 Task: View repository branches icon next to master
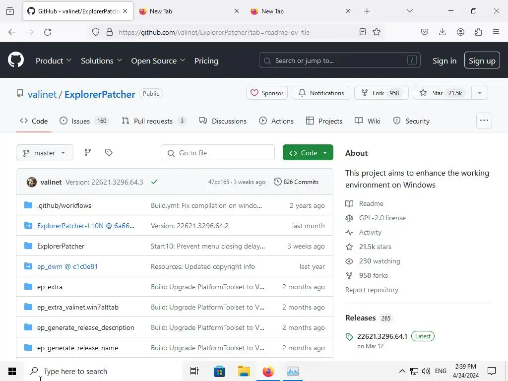(88, 152)
